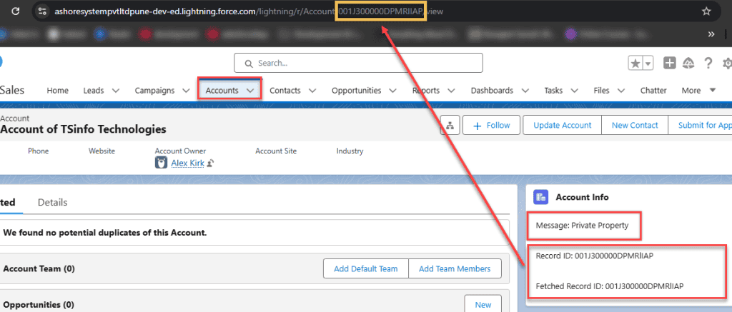Click the Account Info component icon
This screenshot has width=732, height=312.
[540, 197]
